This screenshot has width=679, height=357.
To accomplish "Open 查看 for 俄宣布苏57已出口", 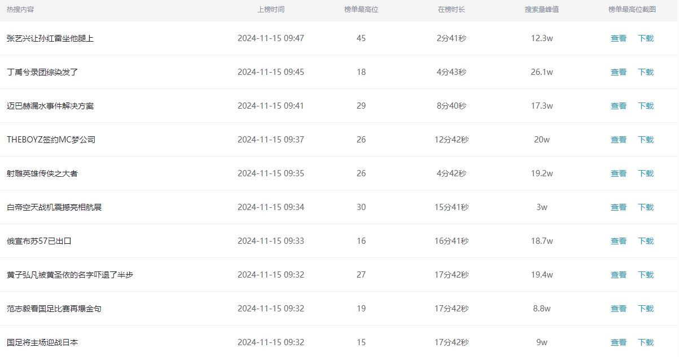I will [x=619, y=241].
